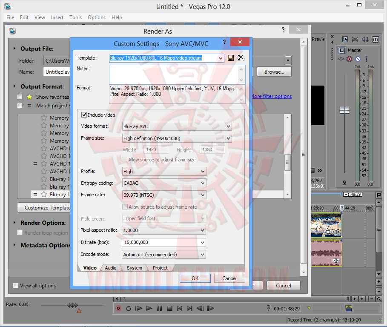Save the current template with floppy icon
The height and width of the screenshot is (327, 387).
[x=231, y=58]
